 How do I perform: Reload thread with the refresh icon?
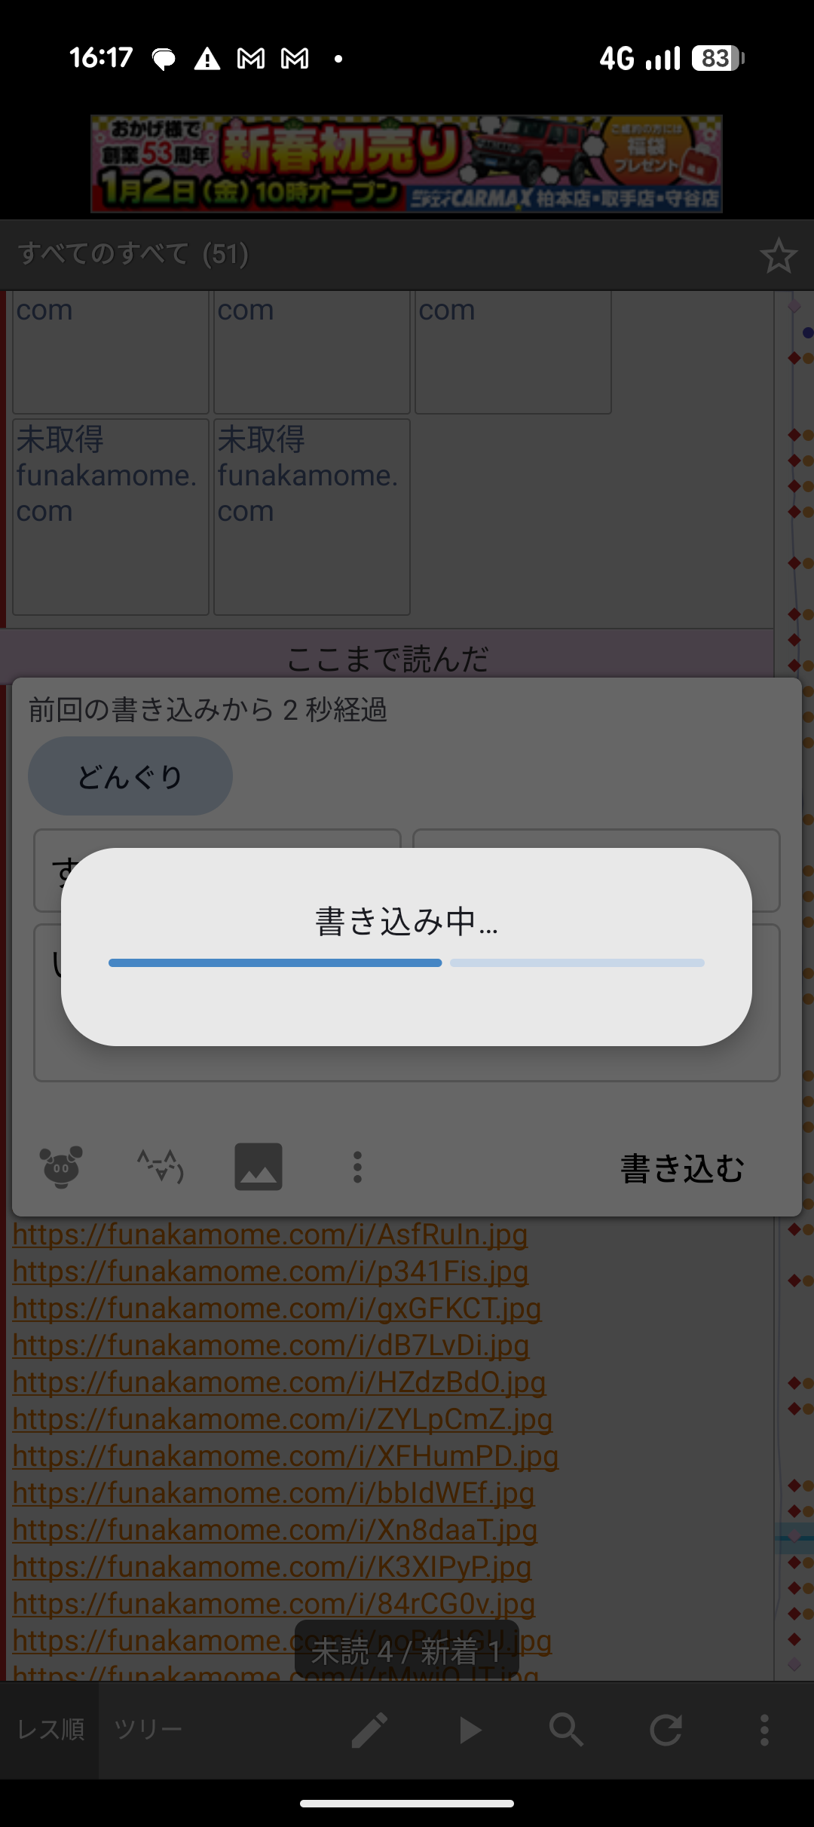(x=666, y=1730)
